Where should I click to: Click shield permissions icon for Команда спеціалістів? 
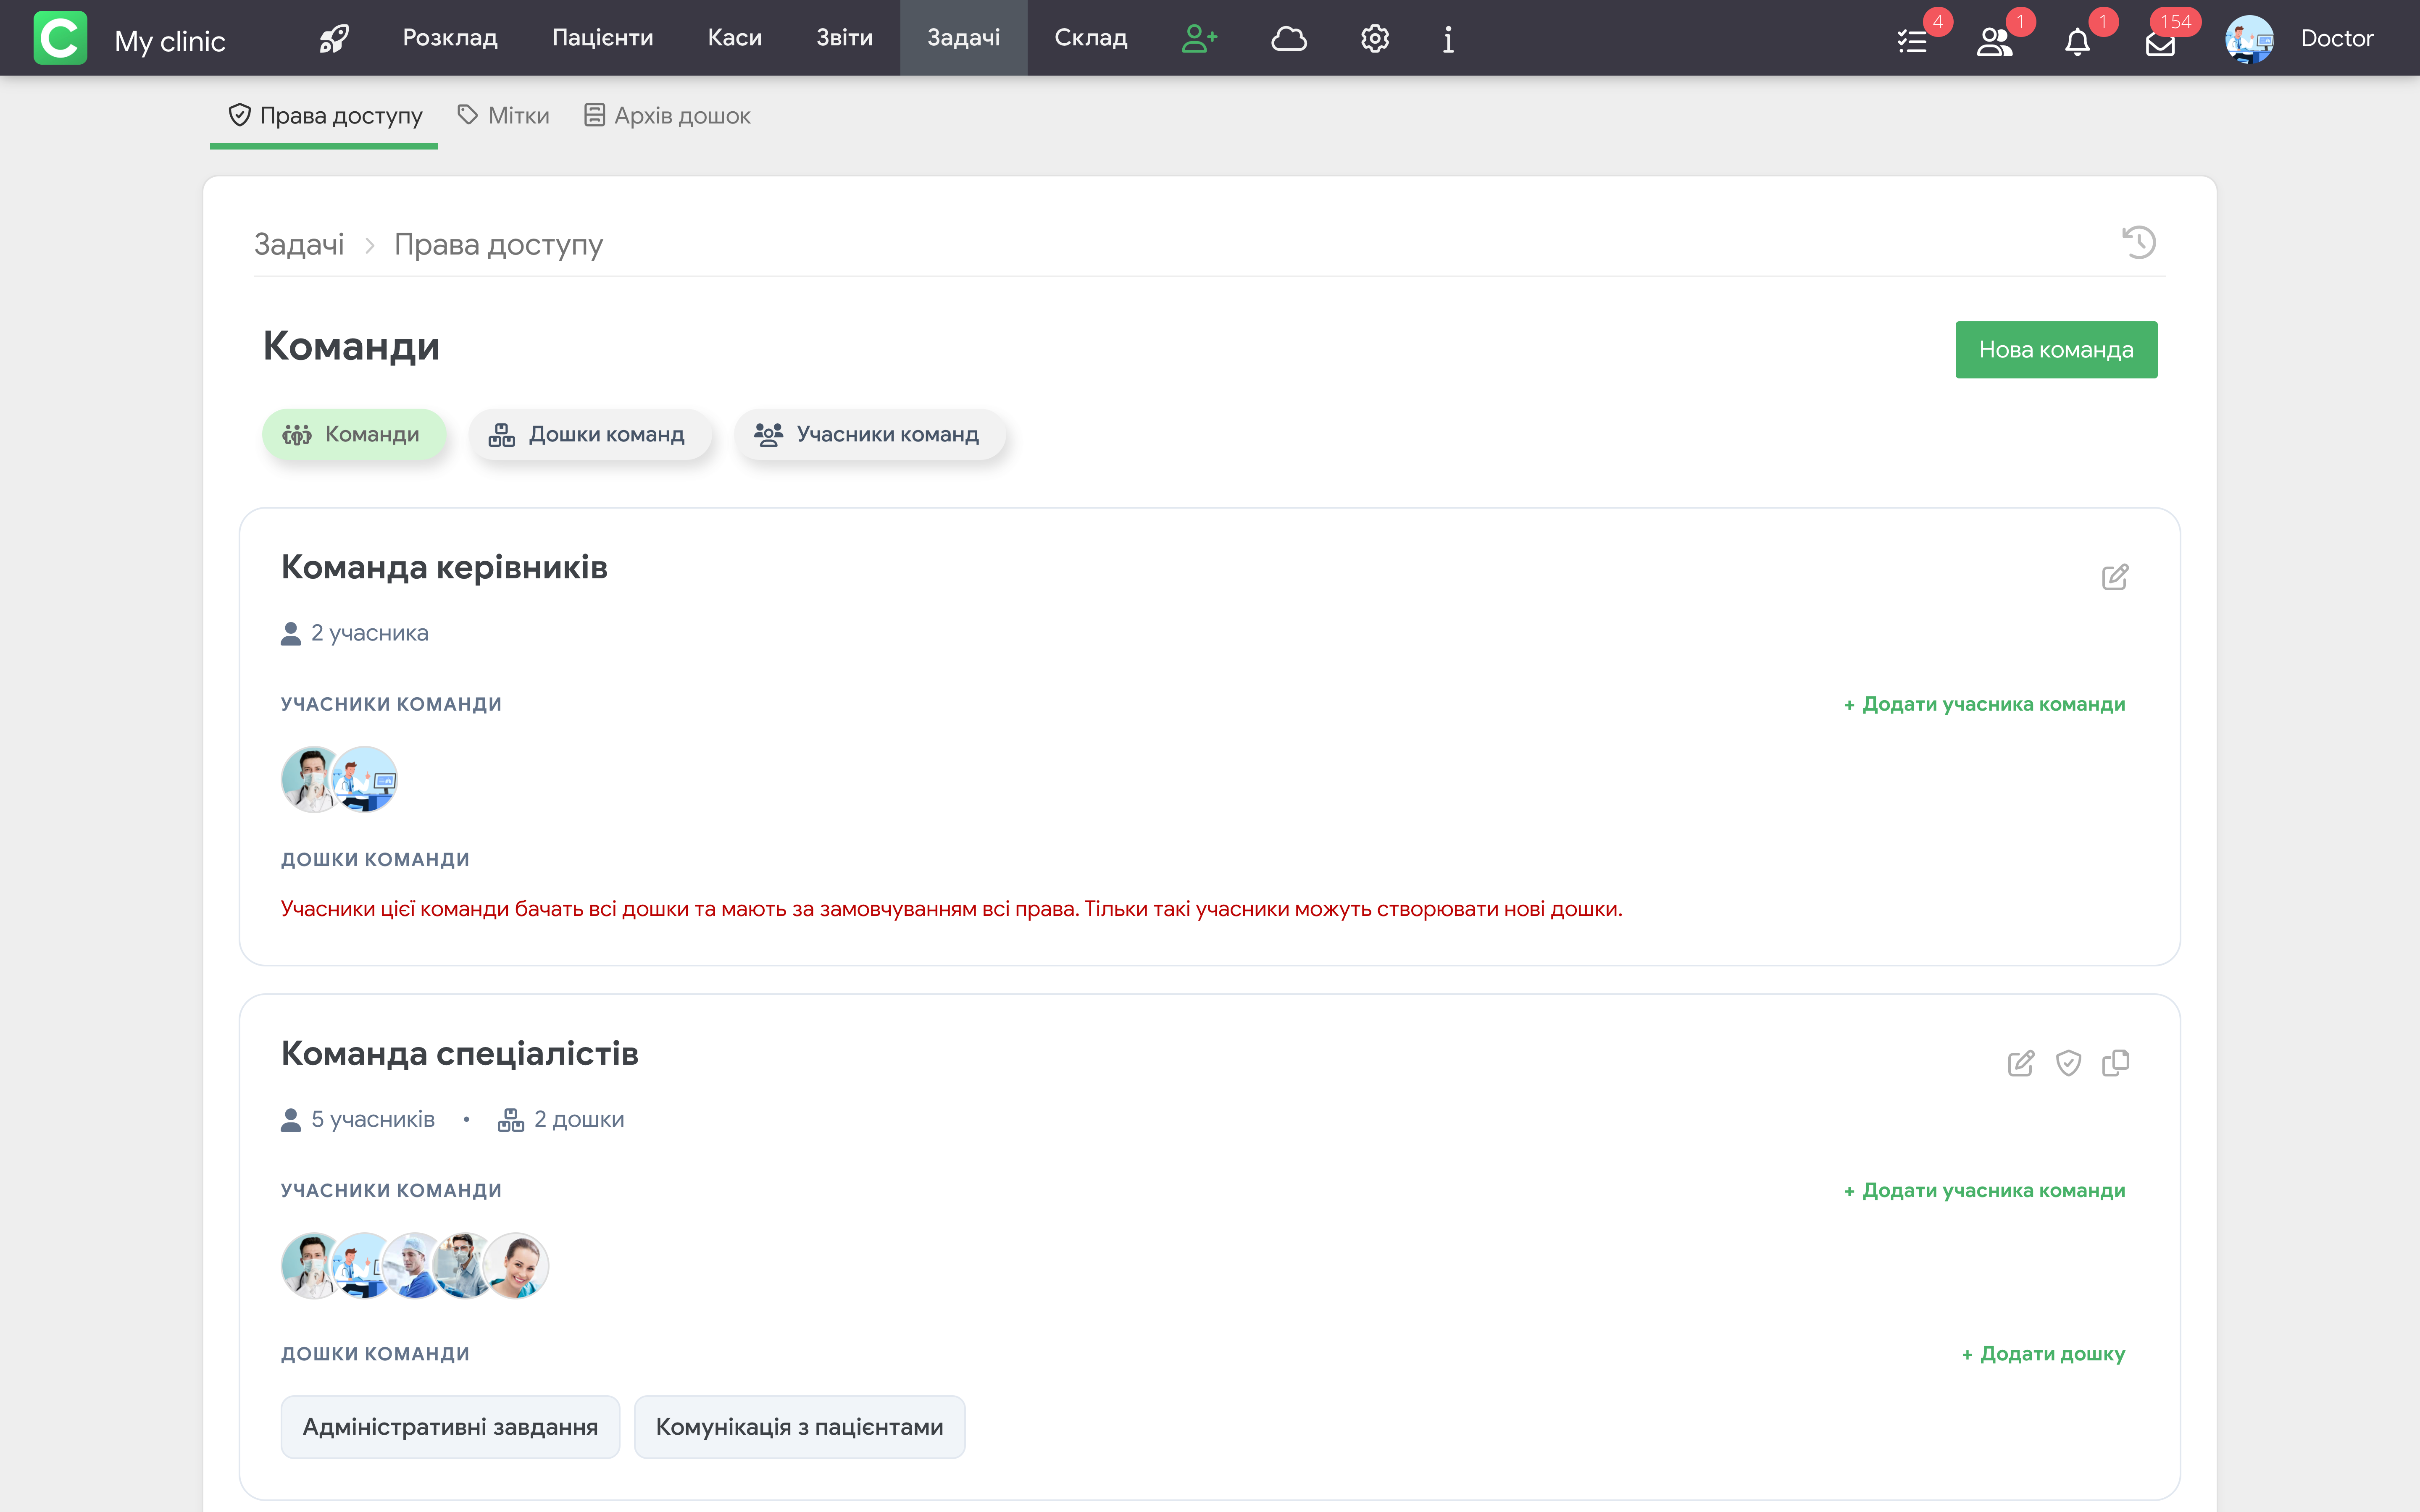click(2068, 1063)
